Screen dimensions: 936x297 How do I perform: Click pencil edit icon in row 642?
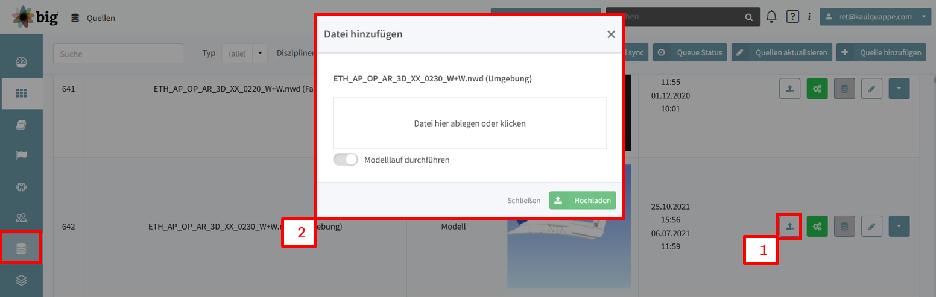click(871, 227)
